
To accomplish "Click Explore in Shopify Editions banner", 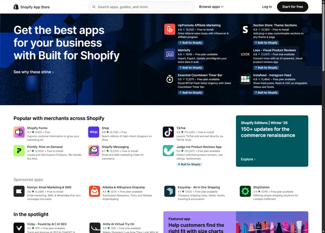I will pyautogui.click(x=248, y=159).
